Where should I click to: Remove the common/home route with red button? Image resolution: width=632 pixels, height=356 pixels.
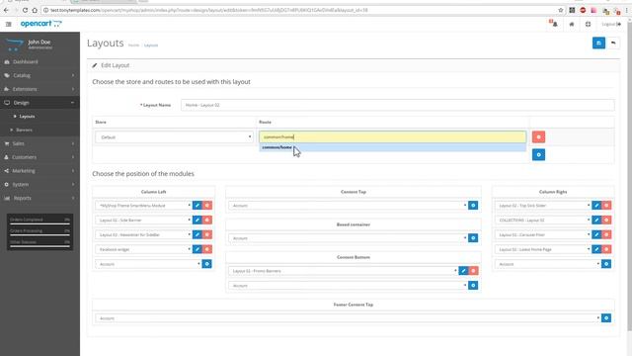coord(538,136)
